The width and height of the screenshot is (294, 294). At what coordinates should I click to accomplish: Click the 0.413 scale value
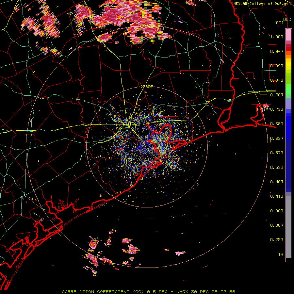tap(277, 196)
